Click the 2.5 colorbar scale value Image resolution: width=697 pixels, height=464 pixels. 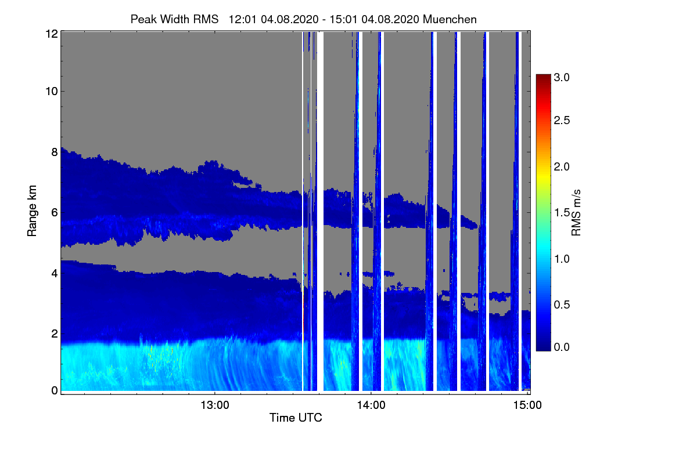coord(562,121)
